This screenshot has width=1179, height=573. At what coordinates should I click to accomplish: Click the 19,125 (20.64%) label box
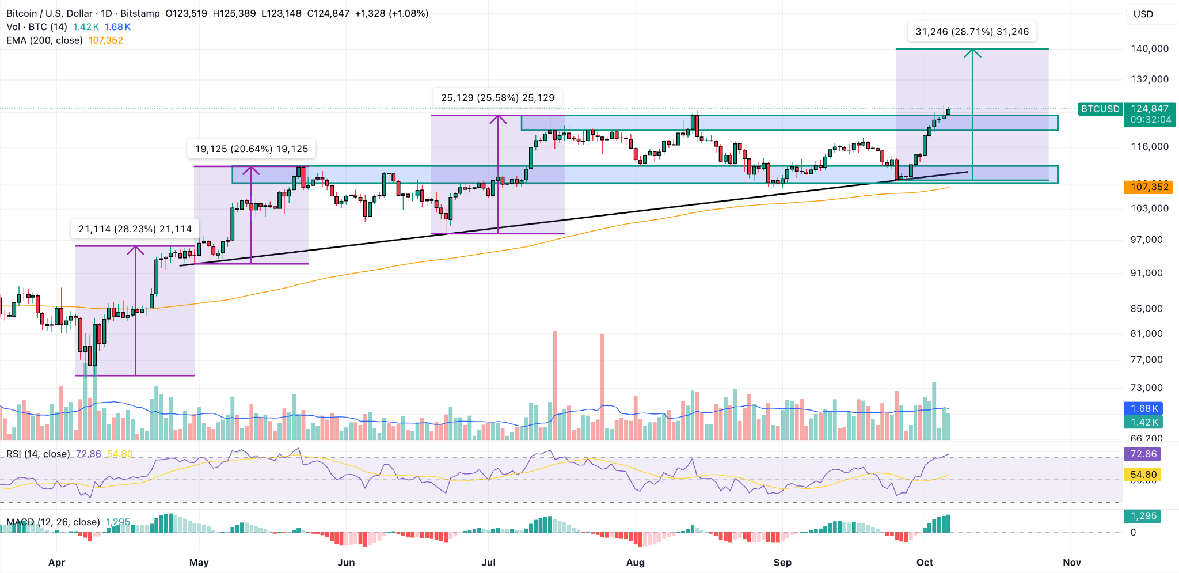point(252,149)
